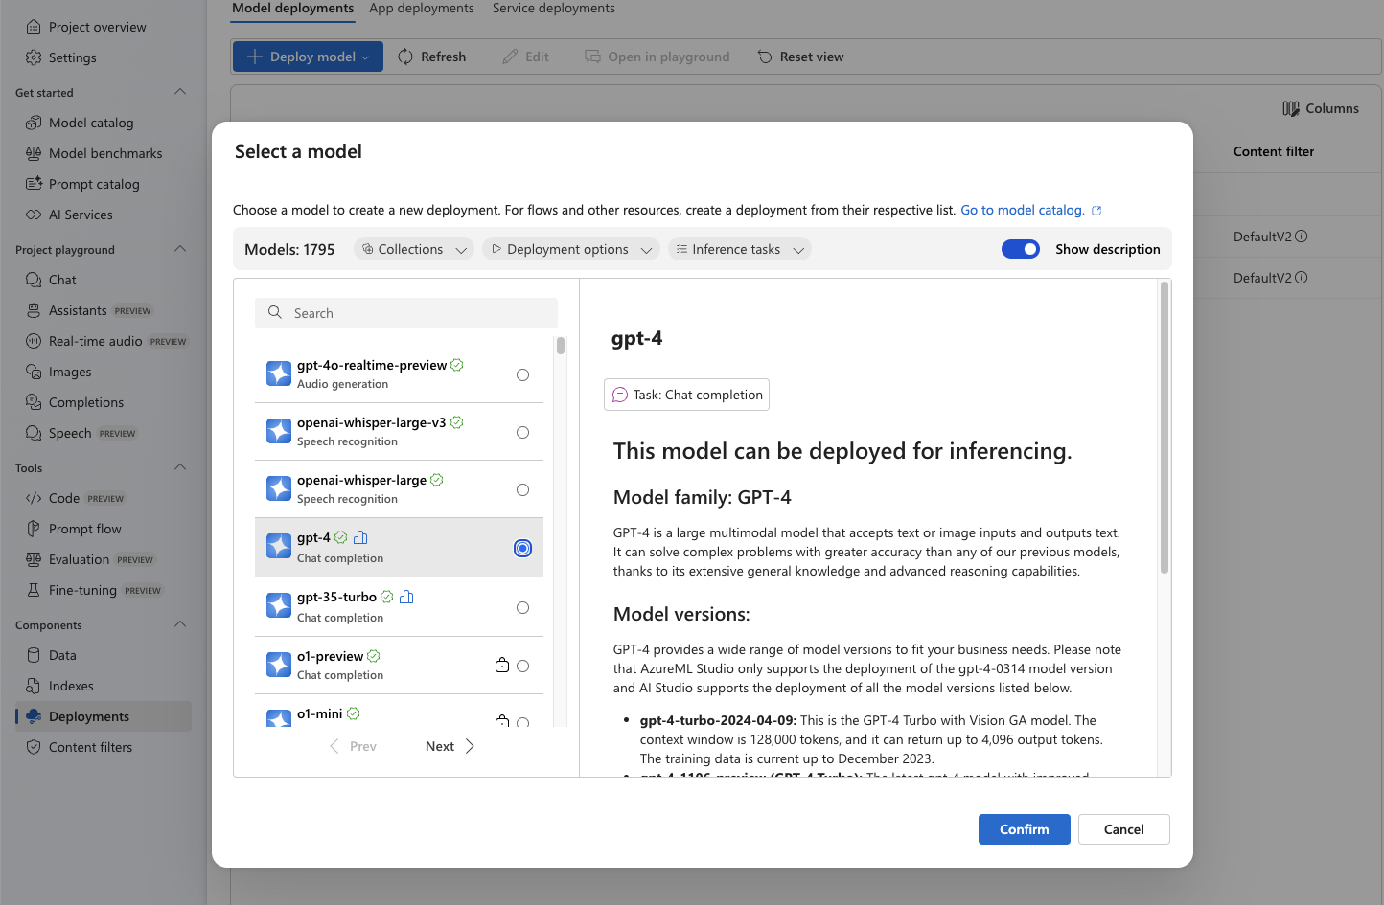Follow the Go to model catalog link
This screenshot has height=905, width=1384.
[1024, 210]
